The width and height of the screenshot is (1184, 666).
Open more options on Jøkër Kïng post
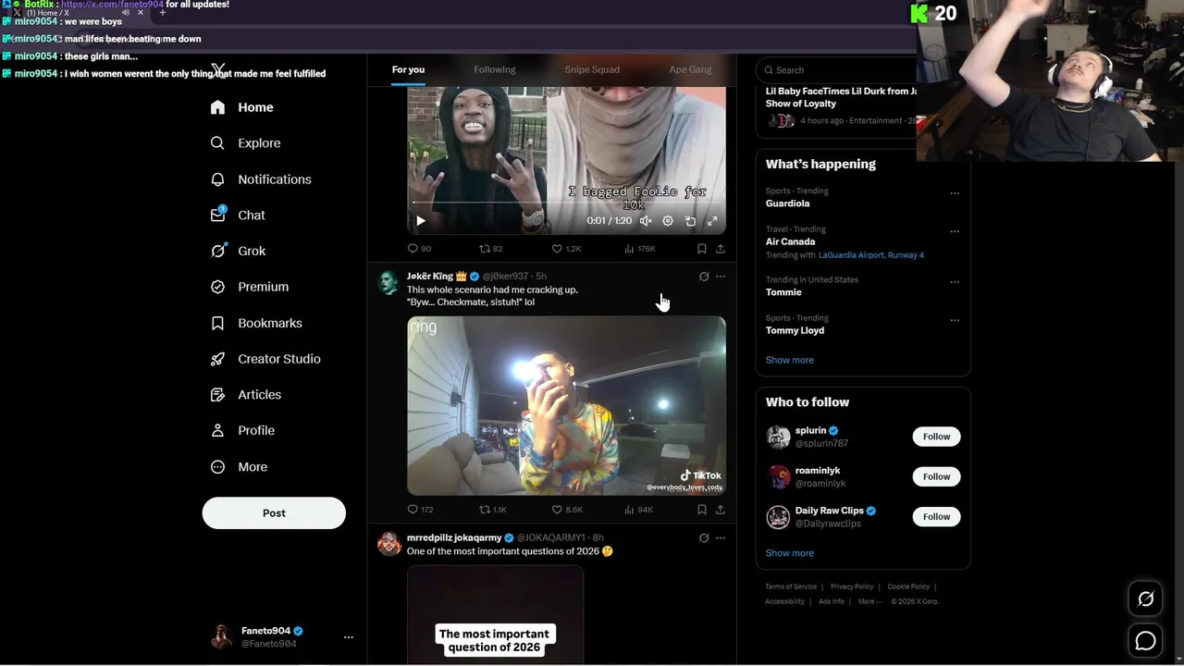tap(721, 277)
